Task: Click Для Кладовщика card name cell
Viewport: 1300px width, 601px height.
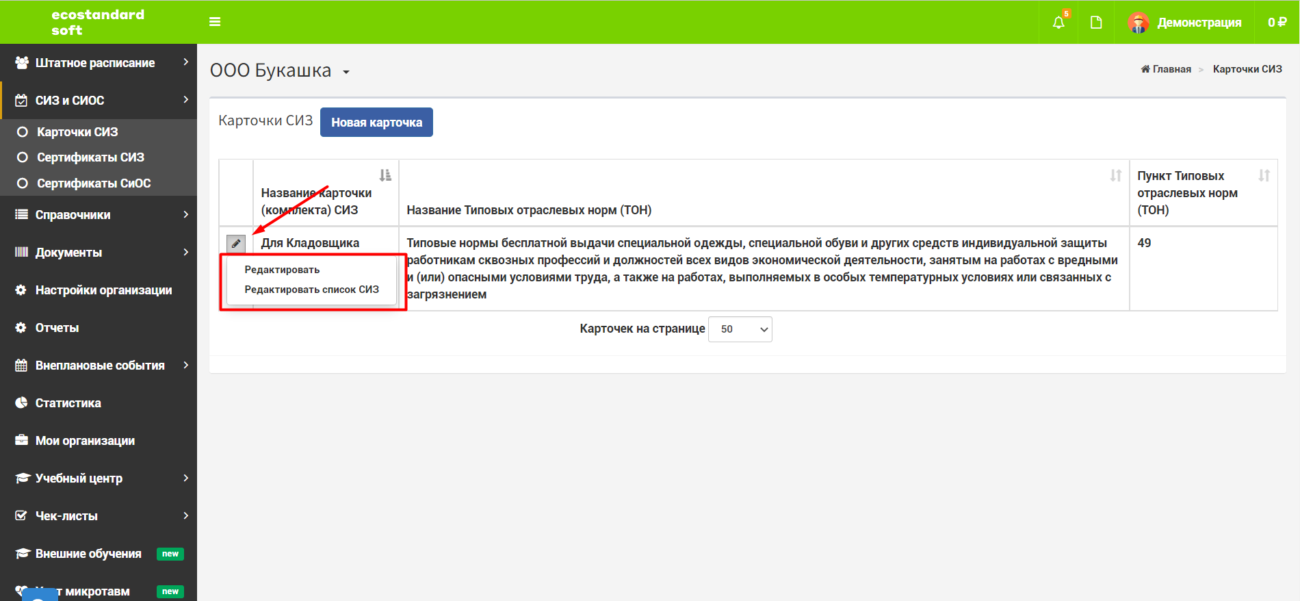Action: 310,243
